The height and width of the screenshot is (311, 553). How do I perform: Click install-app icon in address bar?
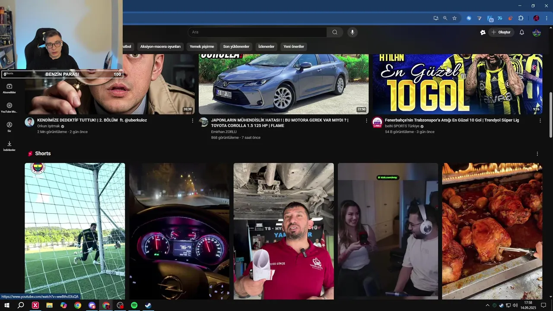436,18
